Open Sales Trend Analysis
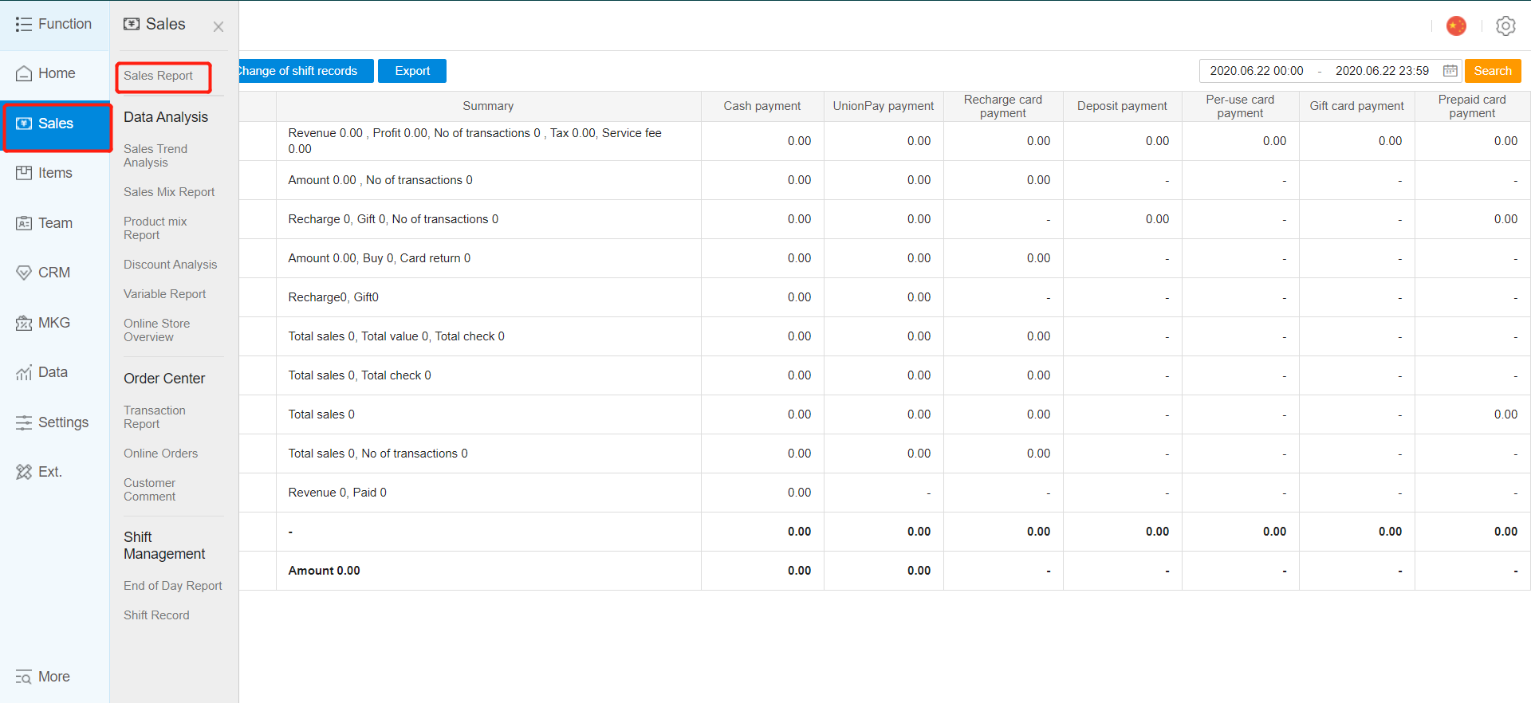Viewport: 1531px width, 703px height. (x=155, y=155)
